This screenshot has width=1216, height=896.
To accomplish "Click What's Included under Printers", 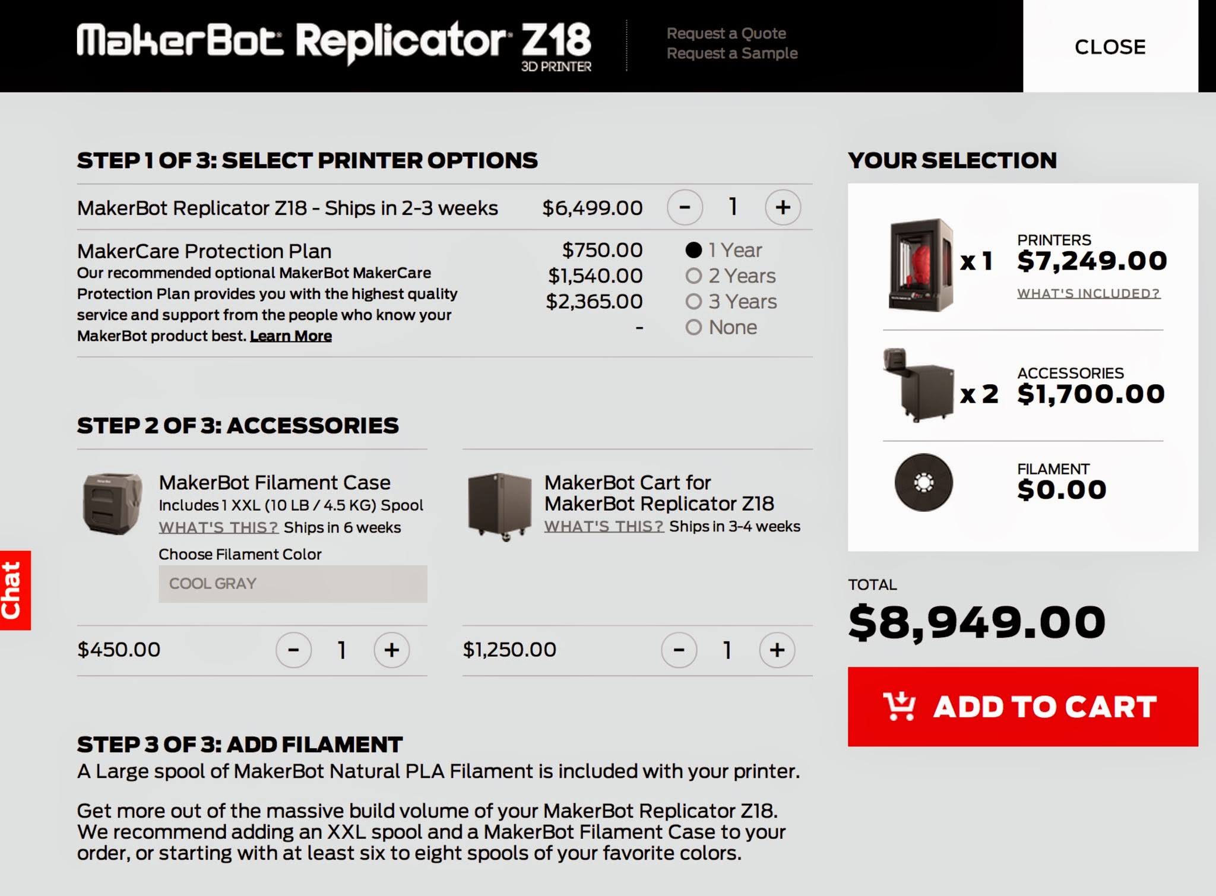I will [1088, 293].
